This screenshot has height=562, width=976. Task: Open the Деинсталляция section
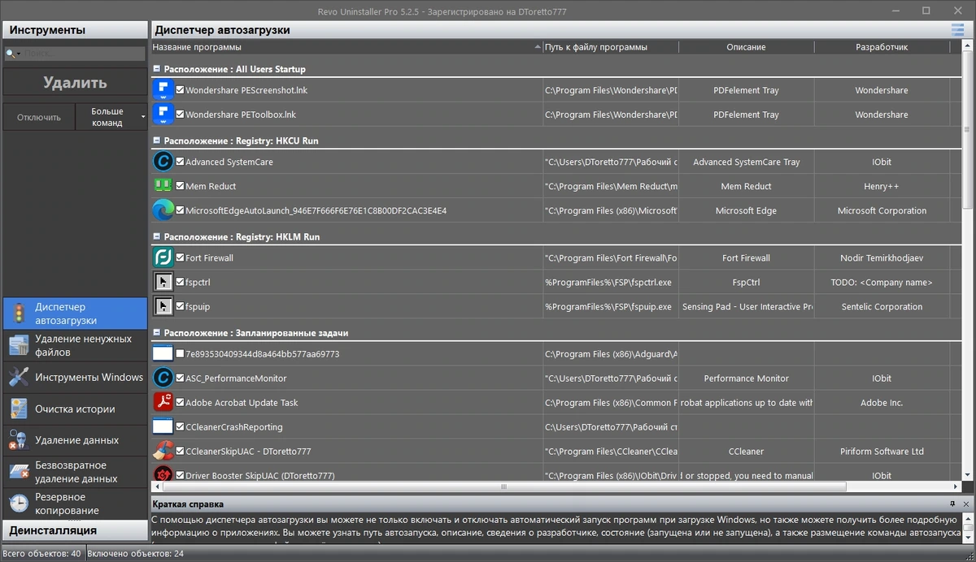click(x=74, y=530)
